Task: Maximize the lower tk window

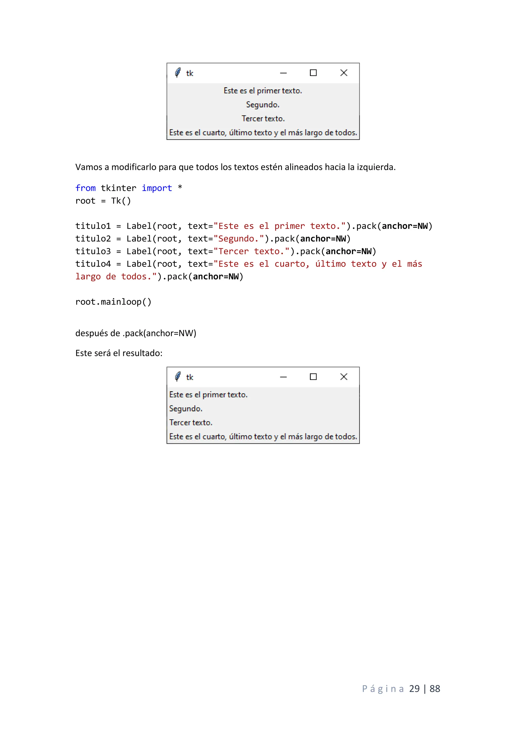Action: click(x=313, y=377)
